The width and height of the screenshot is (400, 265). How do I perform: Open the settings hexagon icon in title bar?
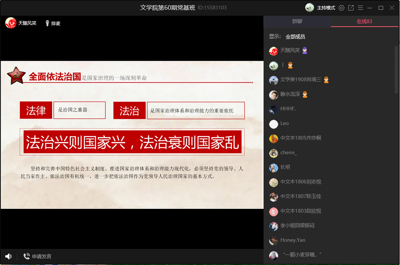[x=341, y=8]
